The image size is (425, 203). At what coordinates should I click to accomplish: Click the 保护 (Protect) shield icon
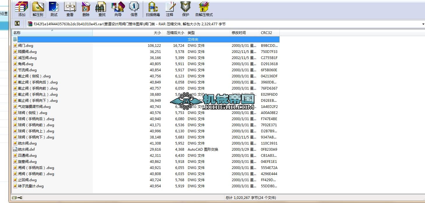click(x=186, y=9)
